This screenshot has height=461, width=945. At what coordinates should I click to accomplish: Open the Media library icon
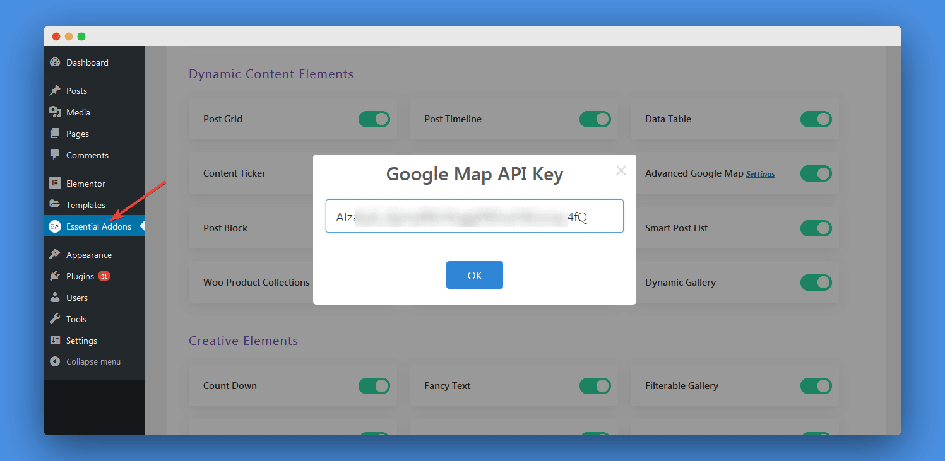click(56, 112)
